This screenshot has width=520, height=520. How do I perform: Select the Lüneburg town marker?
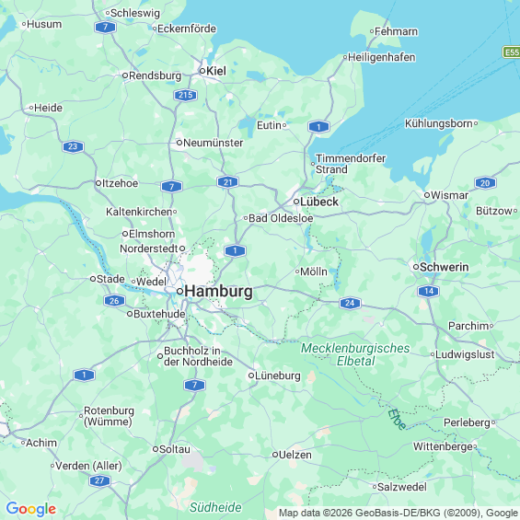coord(251,376)
